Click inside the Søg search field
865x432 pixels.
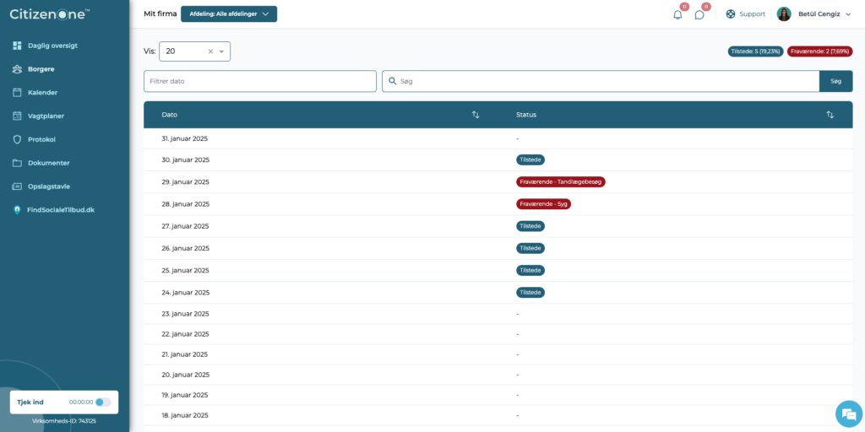tap(601, 81)
